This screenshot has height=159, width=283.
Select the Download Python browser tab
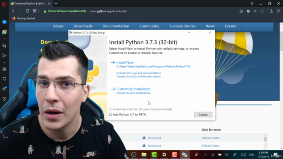(31, 4)
